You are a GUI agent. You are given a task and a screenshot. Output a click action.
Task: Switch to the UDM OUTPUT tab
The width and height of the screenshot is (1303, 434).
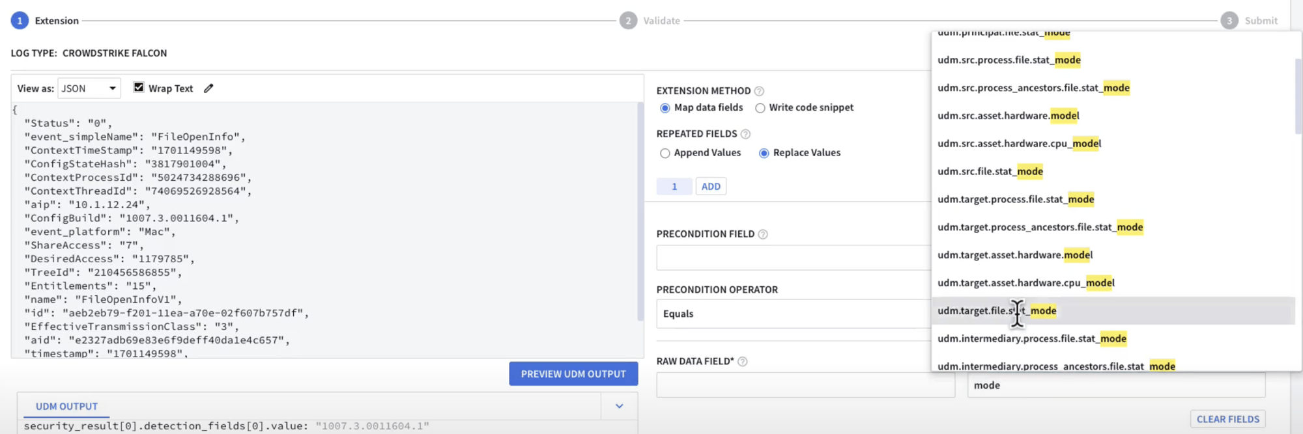(x=66, y=406)
